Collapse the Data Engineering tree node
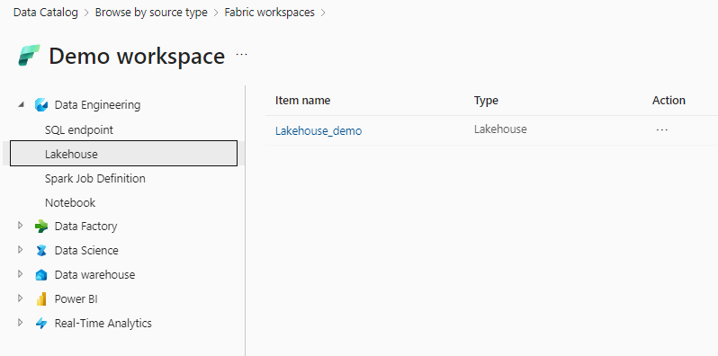 (x=20, y=105)
